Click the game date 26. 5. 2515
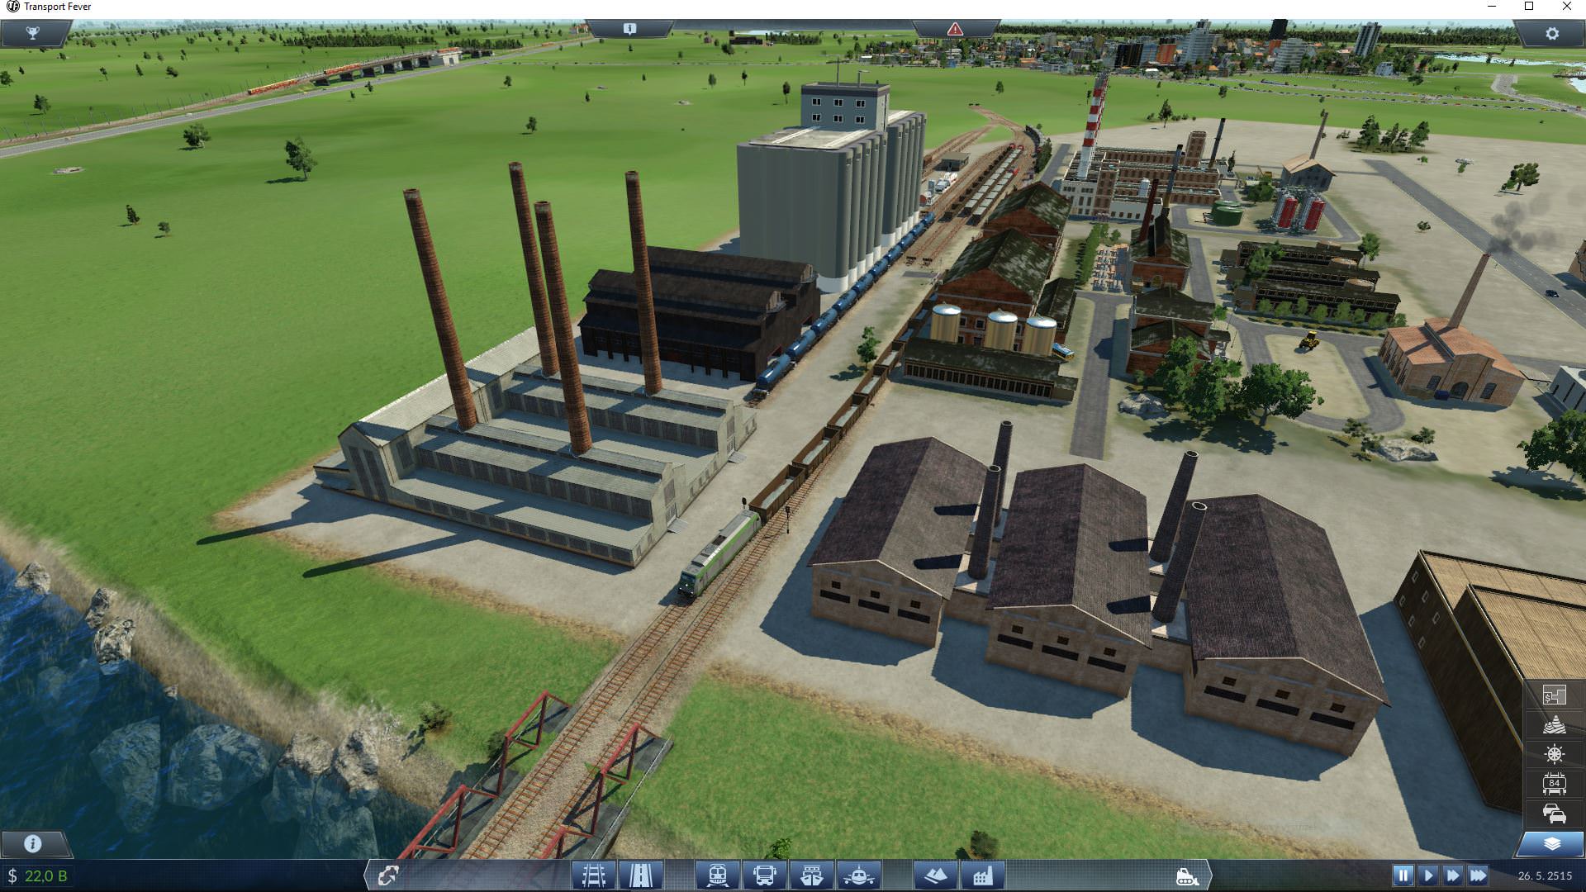The width and height of the screenshot is (1586, 892). click(1545, 875)
